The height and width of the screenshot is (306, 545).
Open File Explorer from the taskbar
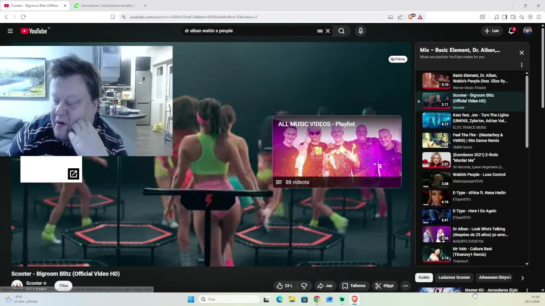point(292,299)
